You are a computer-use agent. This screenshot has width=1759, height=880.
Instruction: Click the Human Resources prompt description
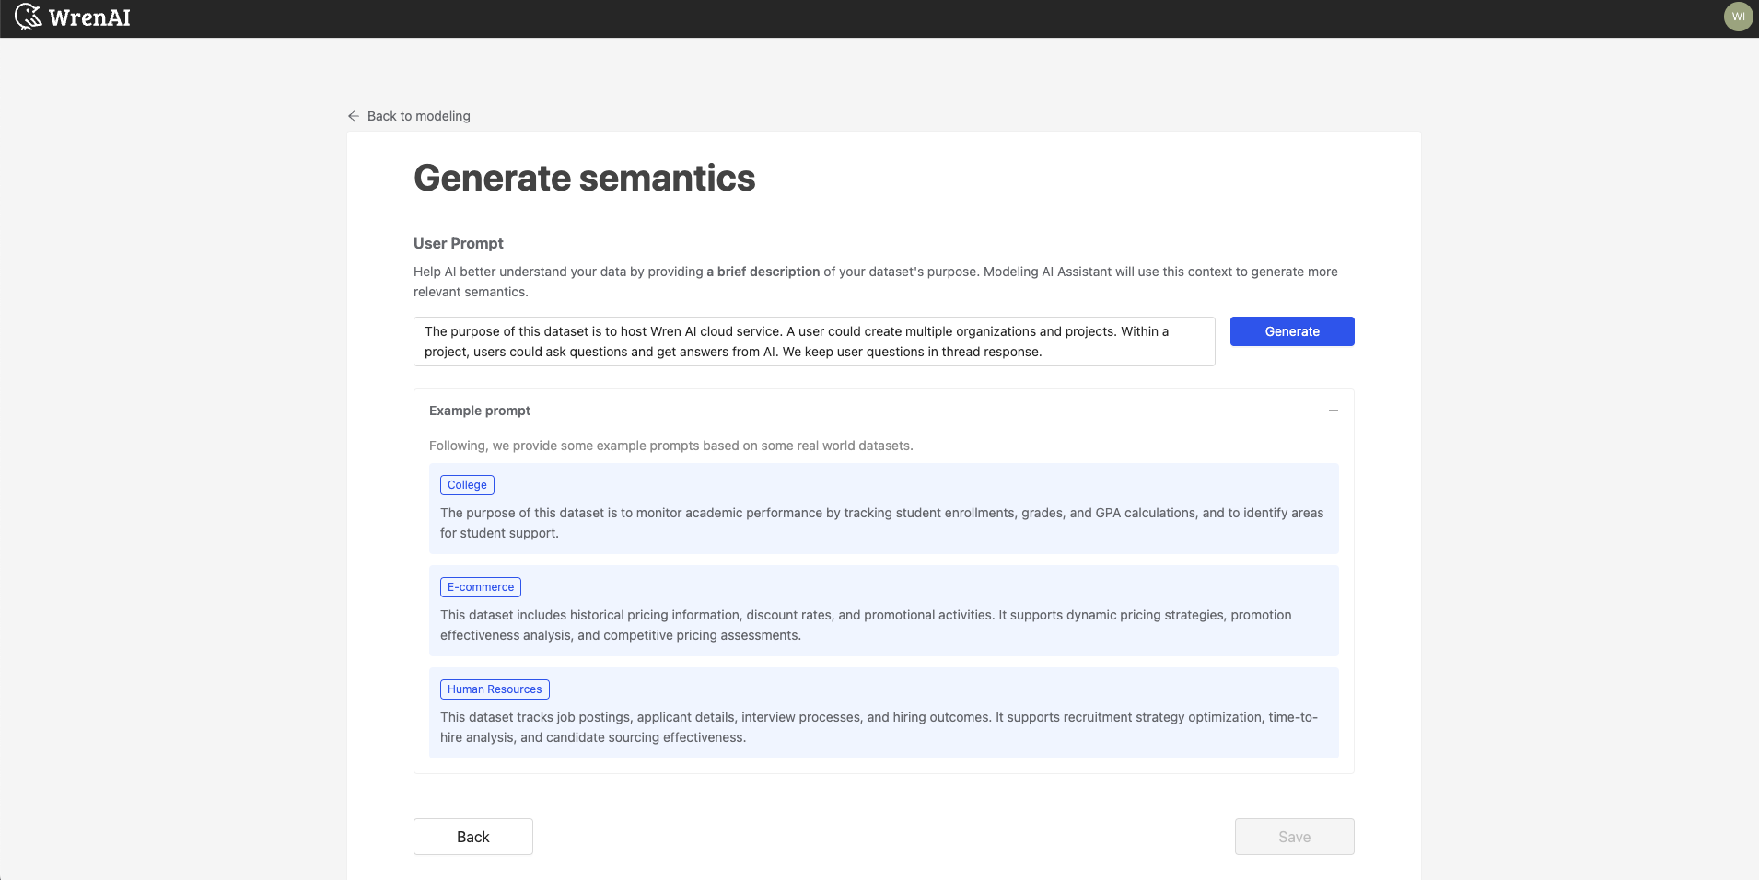879,727
